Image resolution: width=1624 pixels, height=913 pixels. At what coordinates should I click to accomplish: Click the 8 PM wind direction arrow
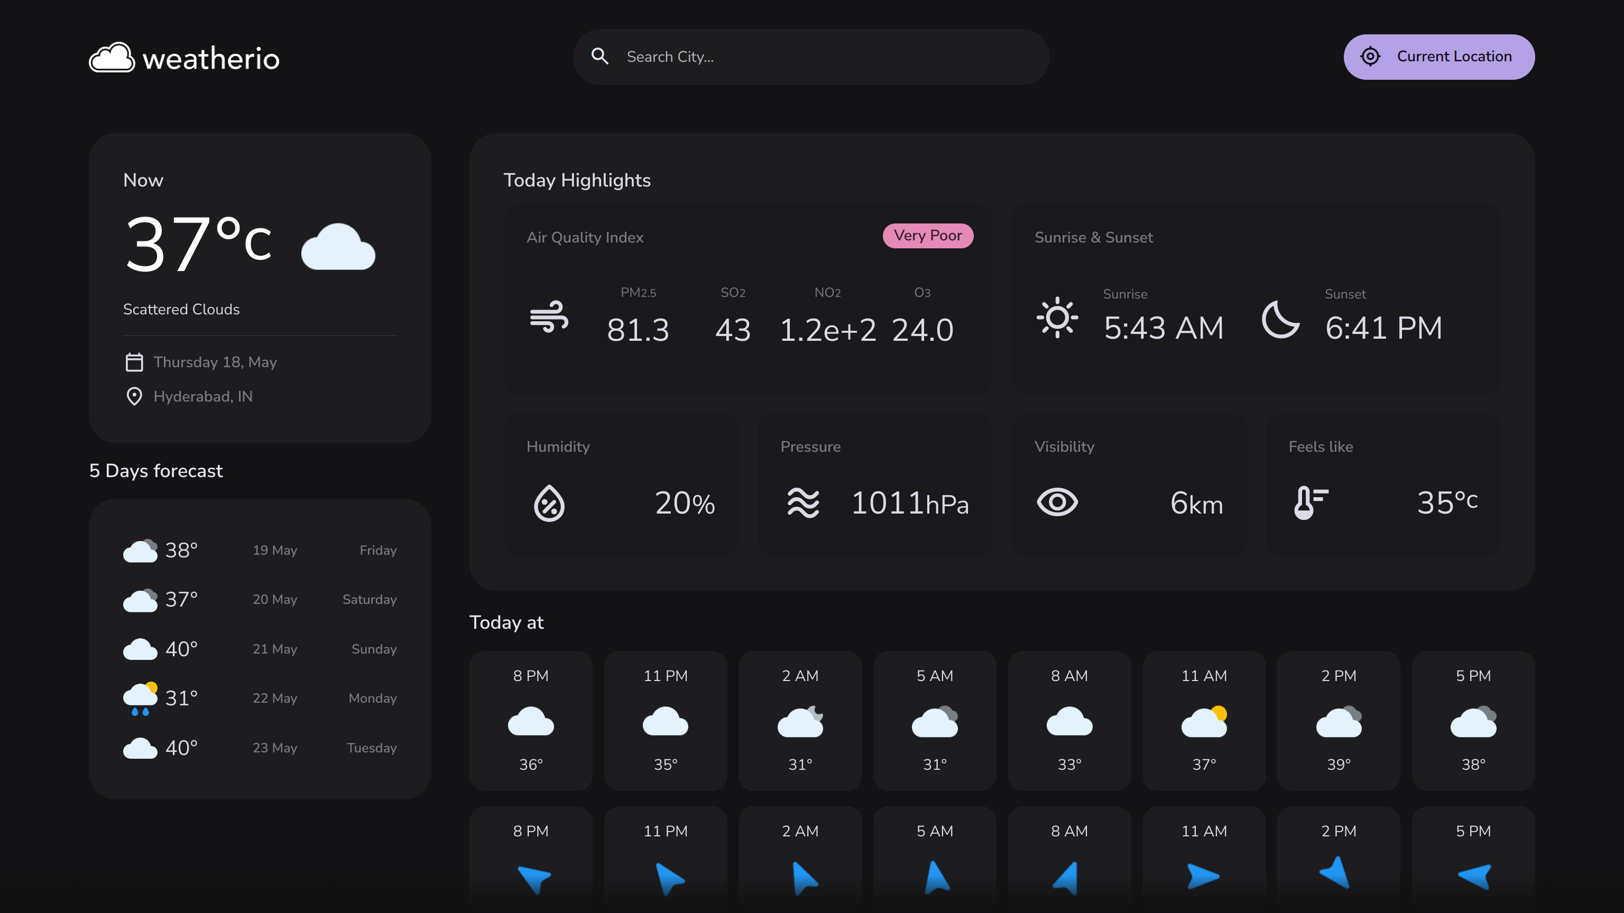coord(533,878)
